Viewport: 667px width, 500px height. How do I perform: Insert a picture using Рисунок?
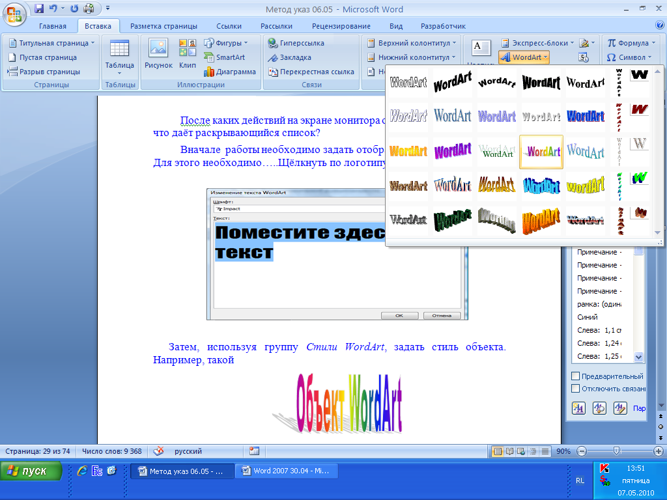click(158, 54)
